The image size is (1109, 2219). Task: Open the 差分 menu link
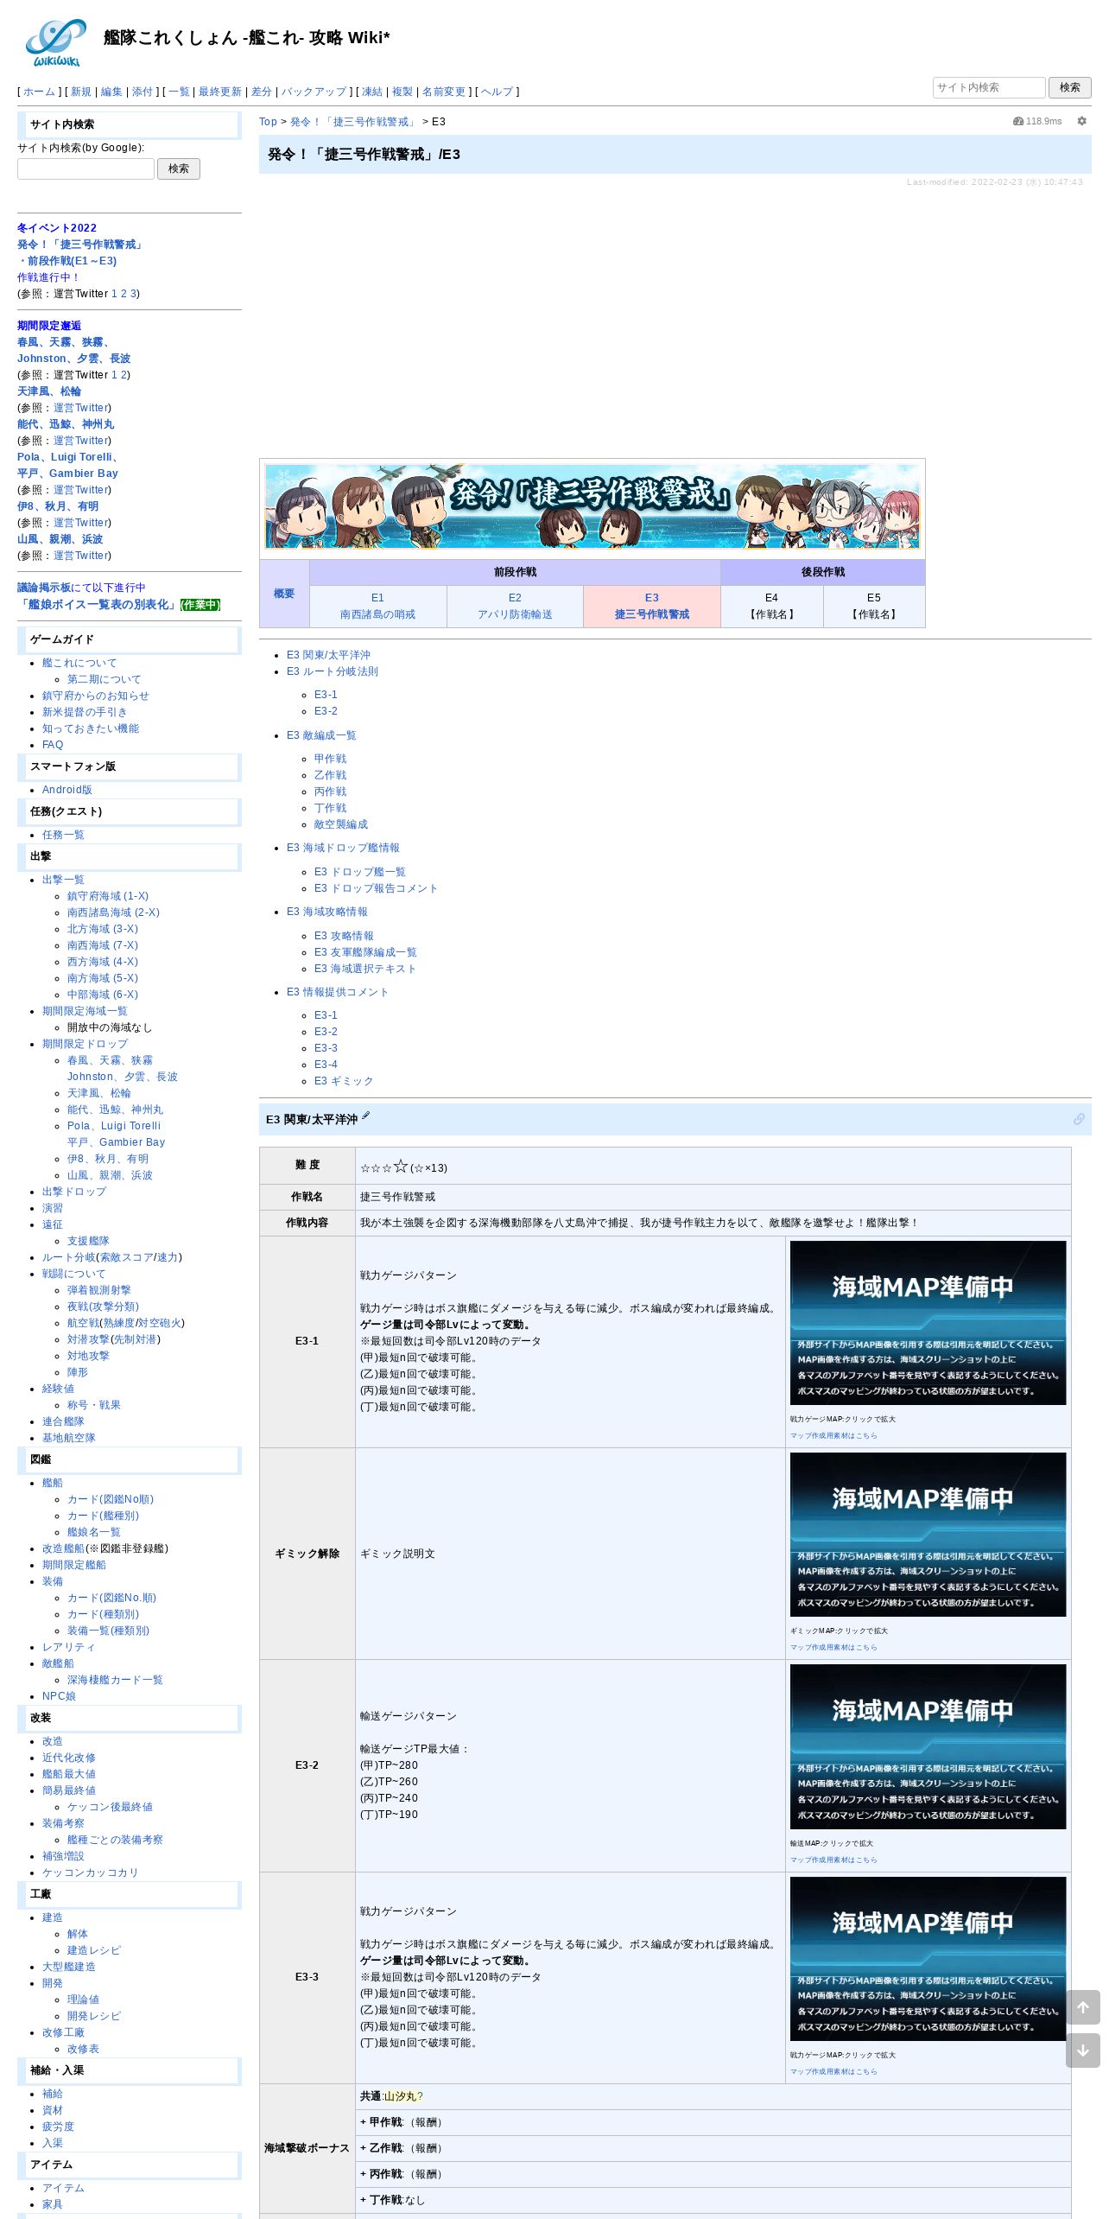pos(262,92)
